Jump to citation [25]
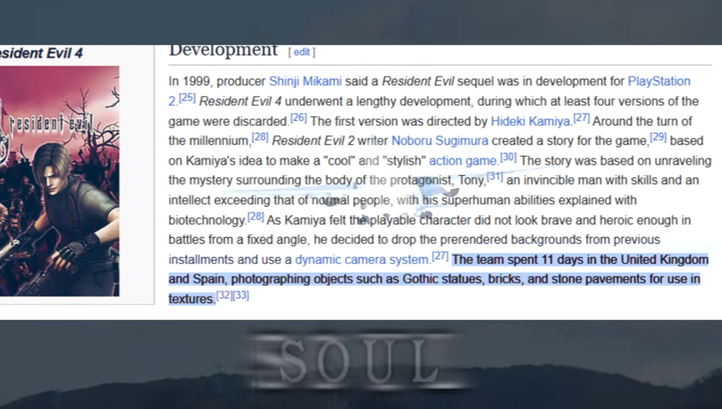This screenshot has width=722, height=409. tap(187, 98)
